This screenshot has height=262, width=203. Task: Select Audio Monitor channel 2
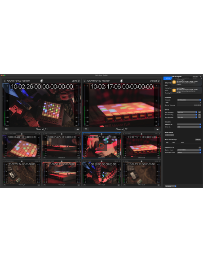click(x=172, y=135)
